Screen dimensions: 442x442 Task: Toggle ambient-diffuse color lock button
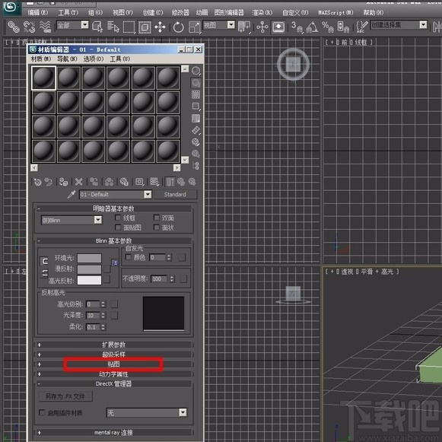[45, 261]
